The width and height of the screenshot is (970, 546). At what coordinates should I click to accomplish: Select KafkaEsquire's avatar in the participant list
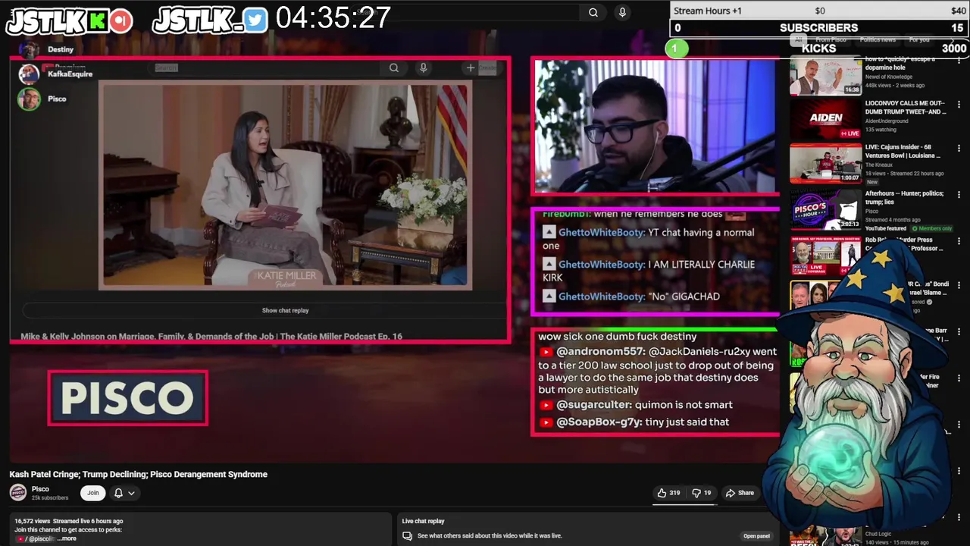point(29,74)
